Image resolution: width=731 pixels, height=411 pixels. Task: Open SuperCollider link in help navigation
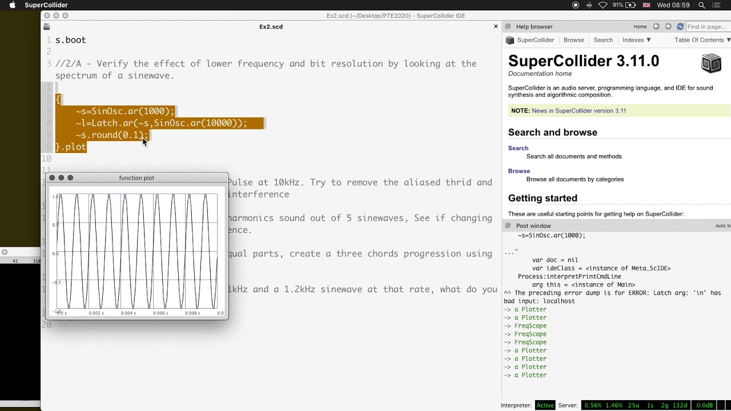click(535, 40)
